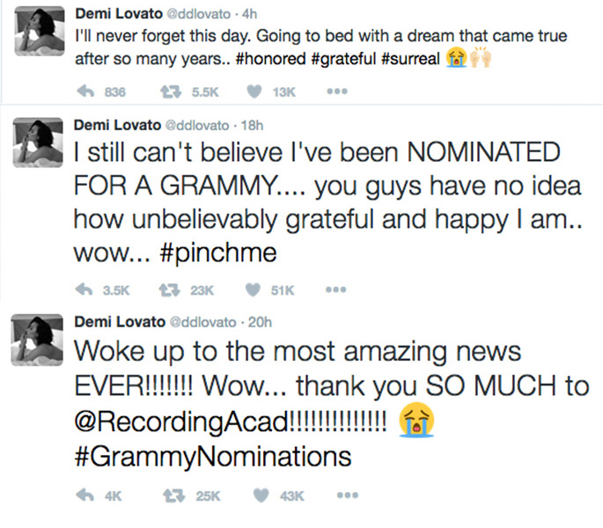The width and height of the screenshot is (603, 528).
Task: Open the #honored hashtag
Action: tap(270, 59)
